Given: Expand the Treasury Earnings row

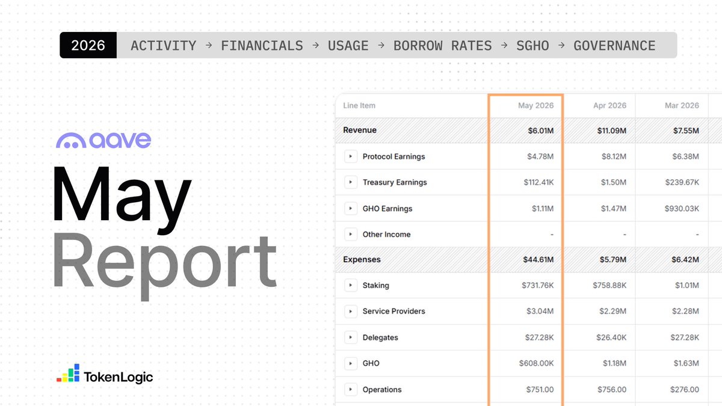Looking at the screenshot, I should [350, 182].
